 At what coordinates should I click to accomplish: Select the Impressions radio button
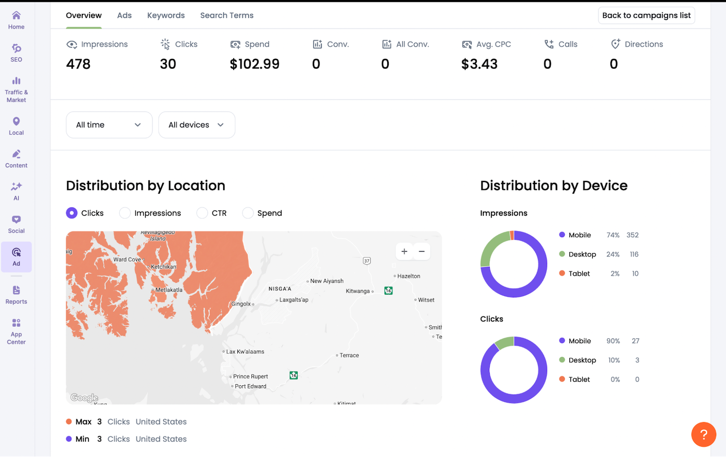[124, 213]
